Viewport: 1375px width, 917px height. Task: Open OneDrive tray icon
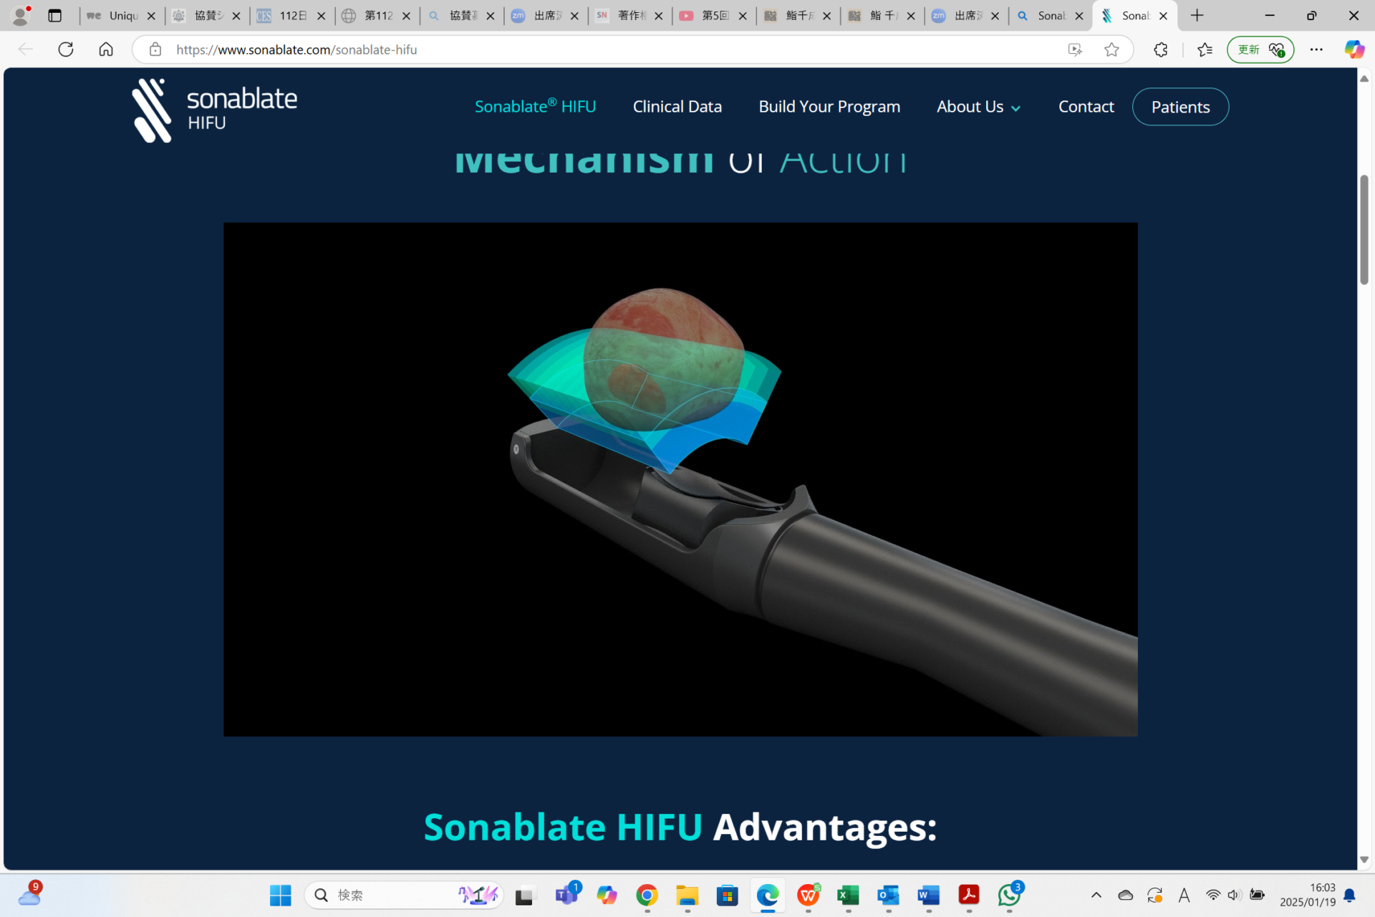(1126, 895)
